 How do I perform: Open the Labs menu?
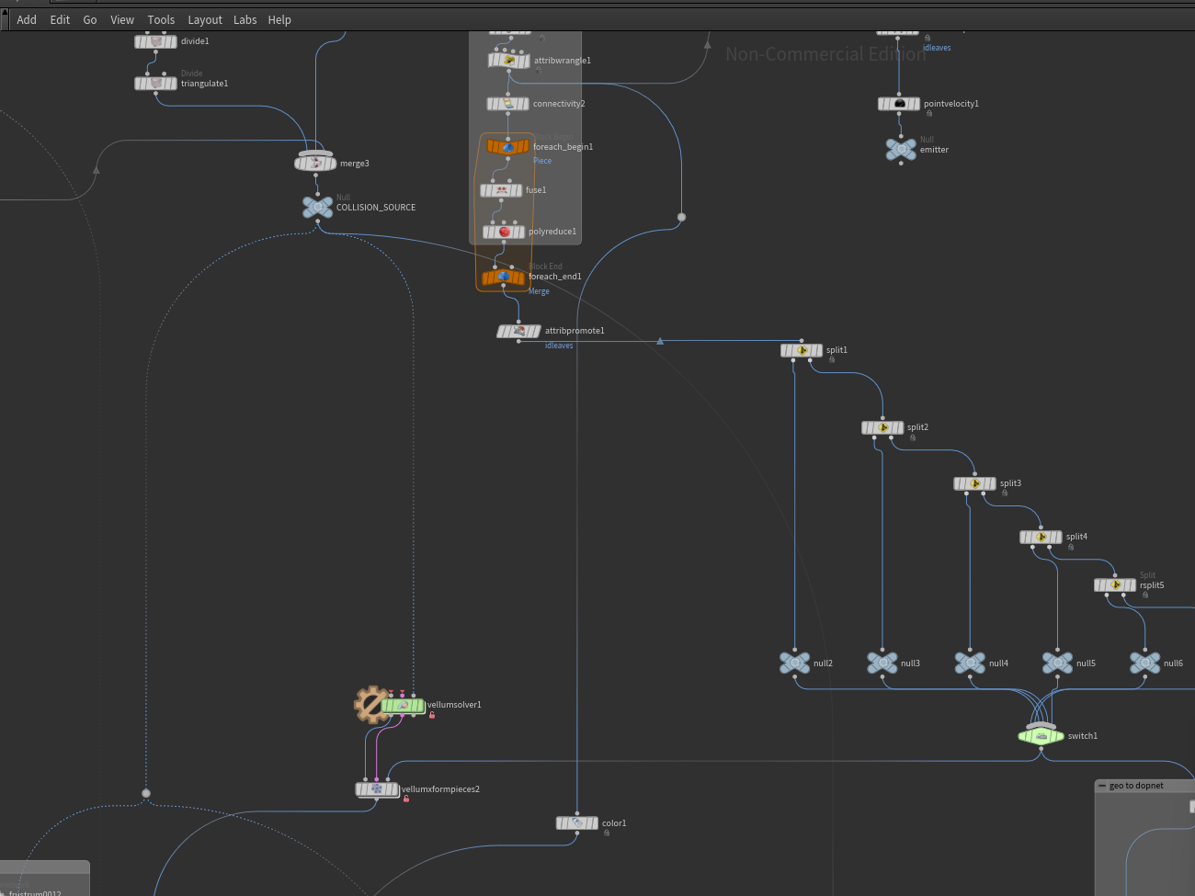tap(245, 19)
